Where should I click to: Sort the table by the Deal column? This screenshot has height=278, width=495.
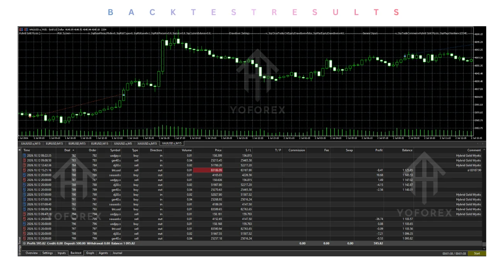coord(67,150)
